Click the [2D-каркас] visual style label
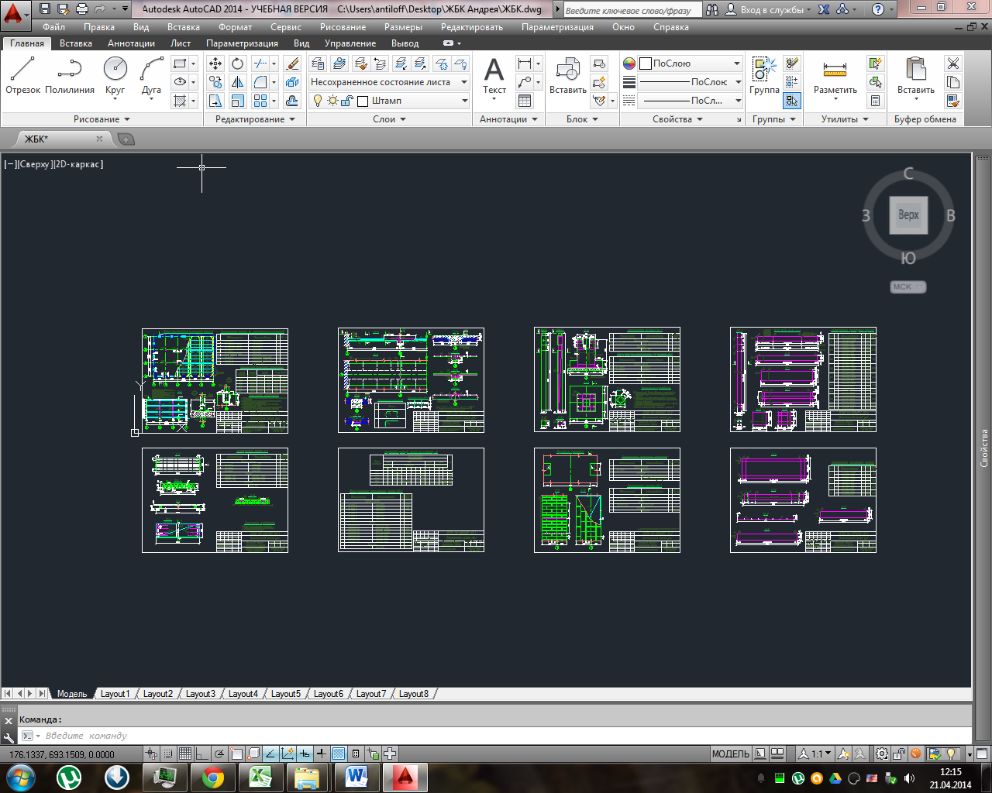 pyautogui.click(x=77, y=164)
